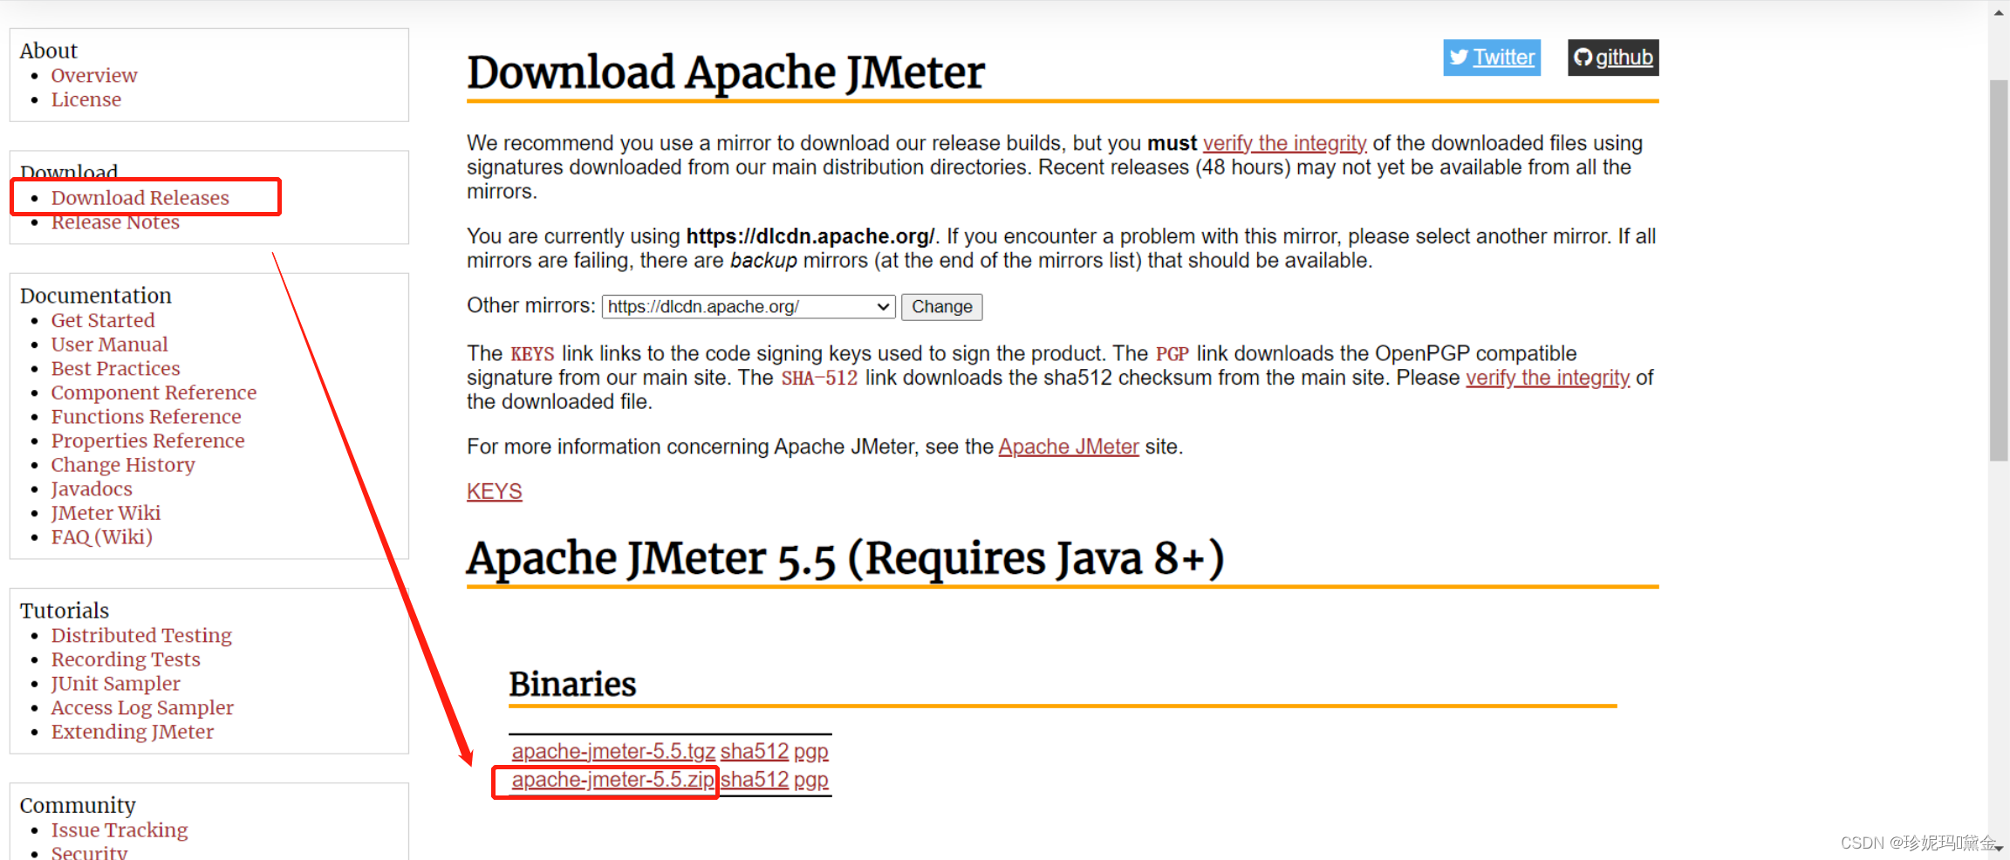Click the Twitter bird icon

pyautogui.click(x=1459, y=58)
